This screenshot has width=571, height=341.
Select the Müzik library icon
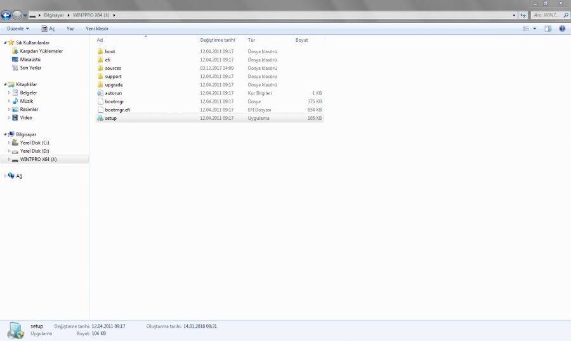(x=15, y=101)
